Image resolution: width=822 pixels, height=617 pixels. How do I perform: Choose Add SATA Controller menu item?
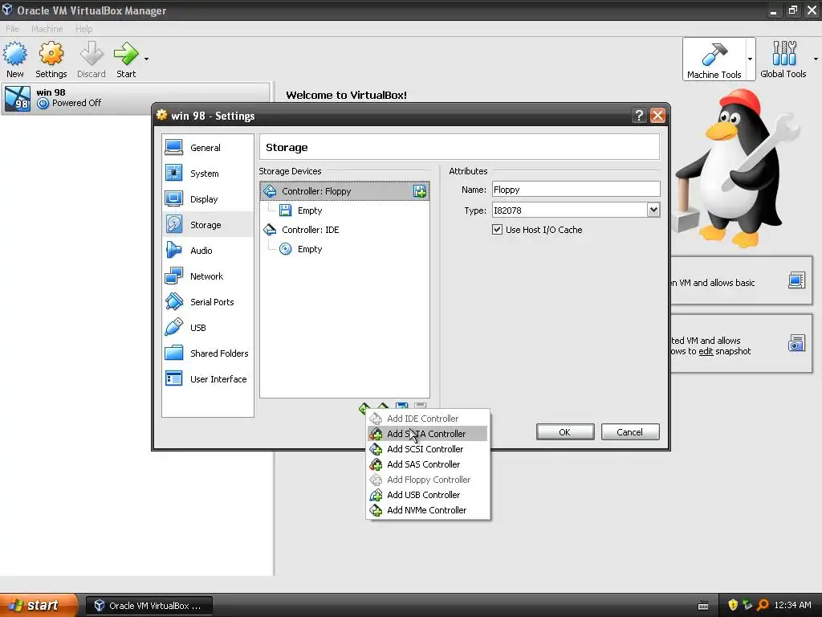(428, 434)
